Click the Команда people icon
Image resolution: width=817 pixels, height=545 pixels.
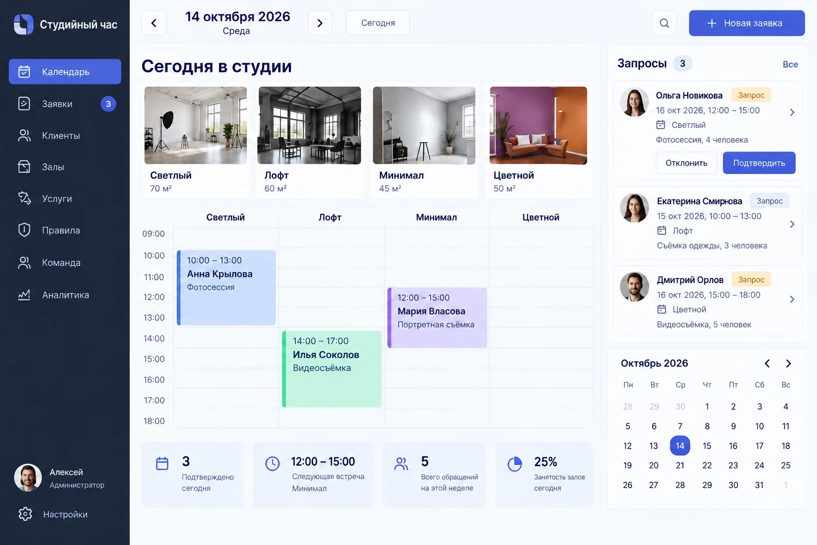coord(24,262)
